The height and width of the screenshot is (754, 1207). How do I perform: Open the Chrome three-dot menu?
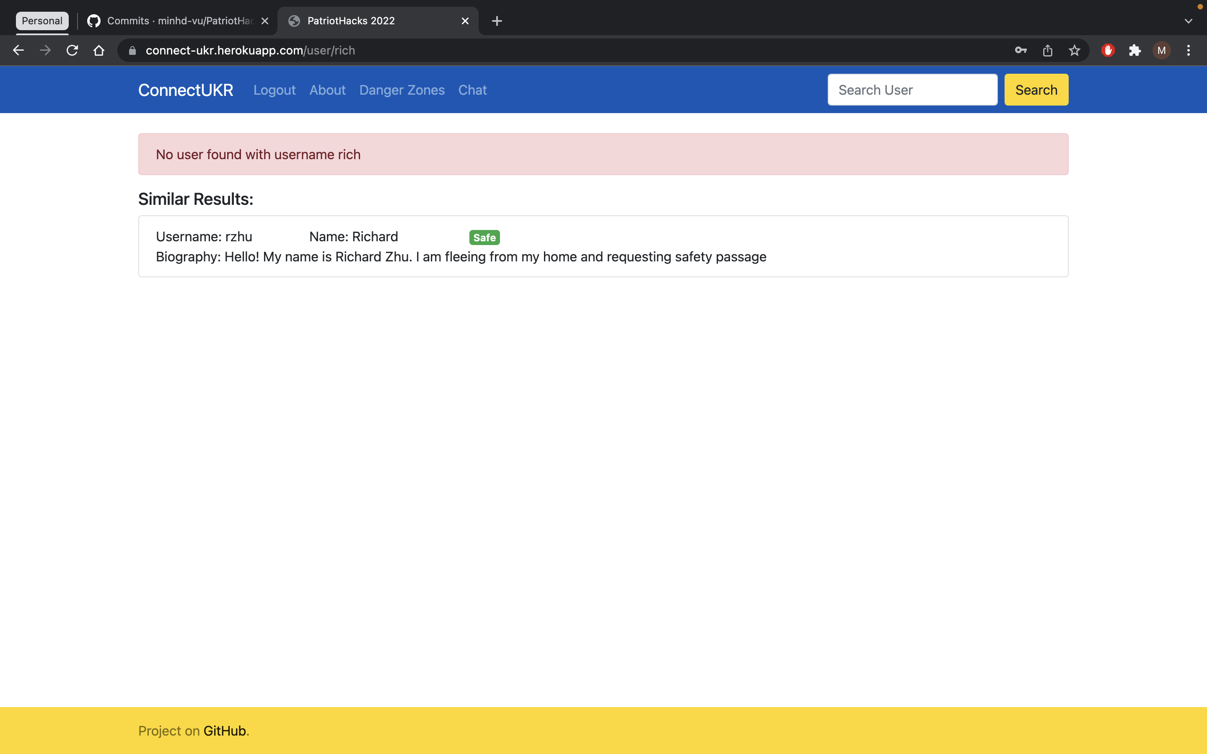(1189, 50)
